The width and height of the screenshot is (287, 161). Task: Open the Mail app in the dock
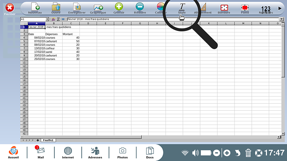pos(41,152)
